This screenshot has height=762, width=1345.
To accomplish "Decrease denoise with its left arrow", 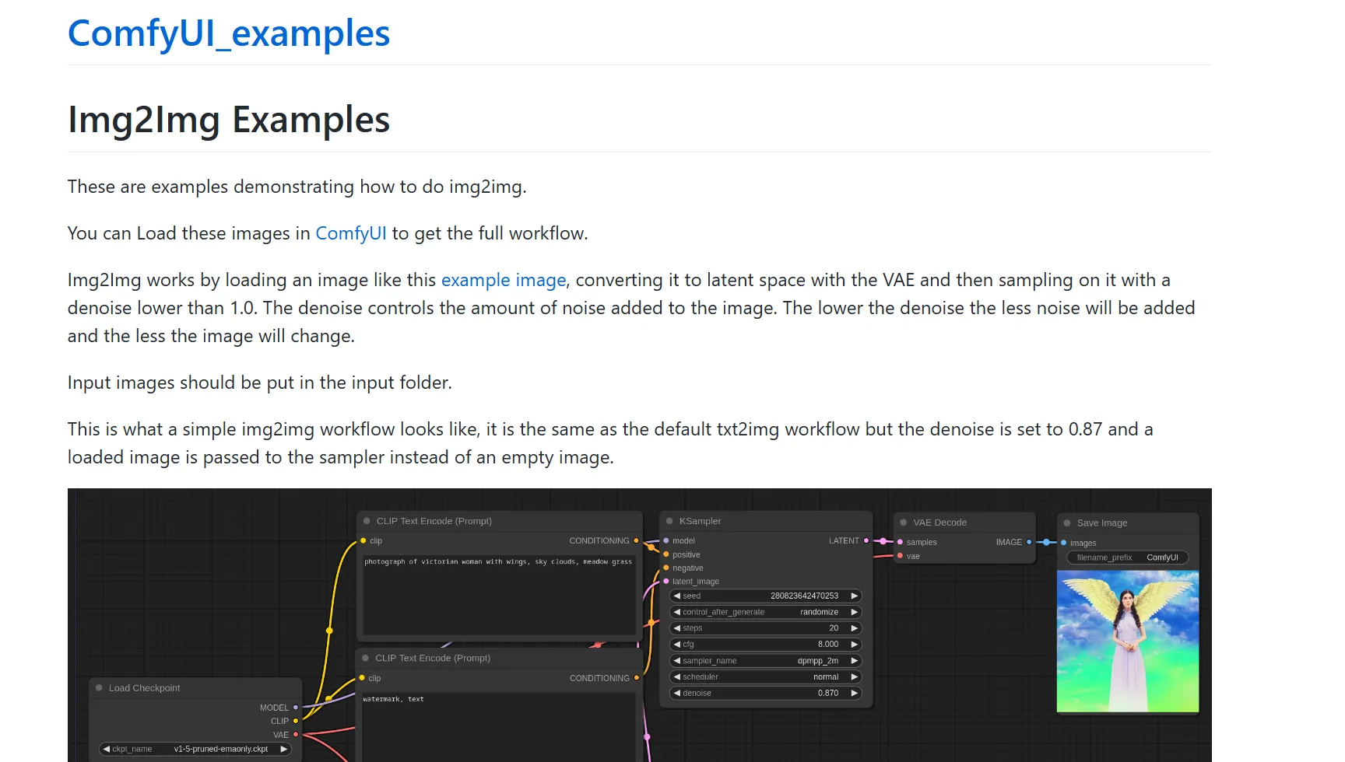I will pyautogui.click(x=676, y=693).
